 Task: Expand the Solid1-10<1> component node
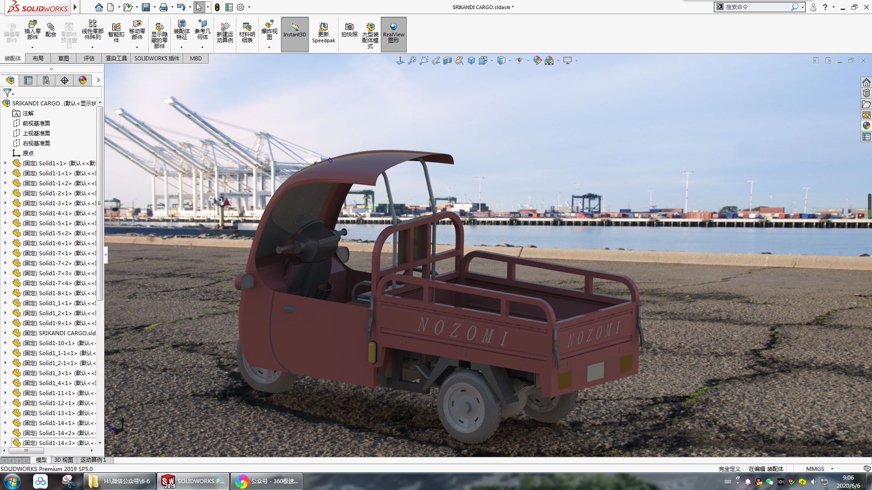(5, 343)
